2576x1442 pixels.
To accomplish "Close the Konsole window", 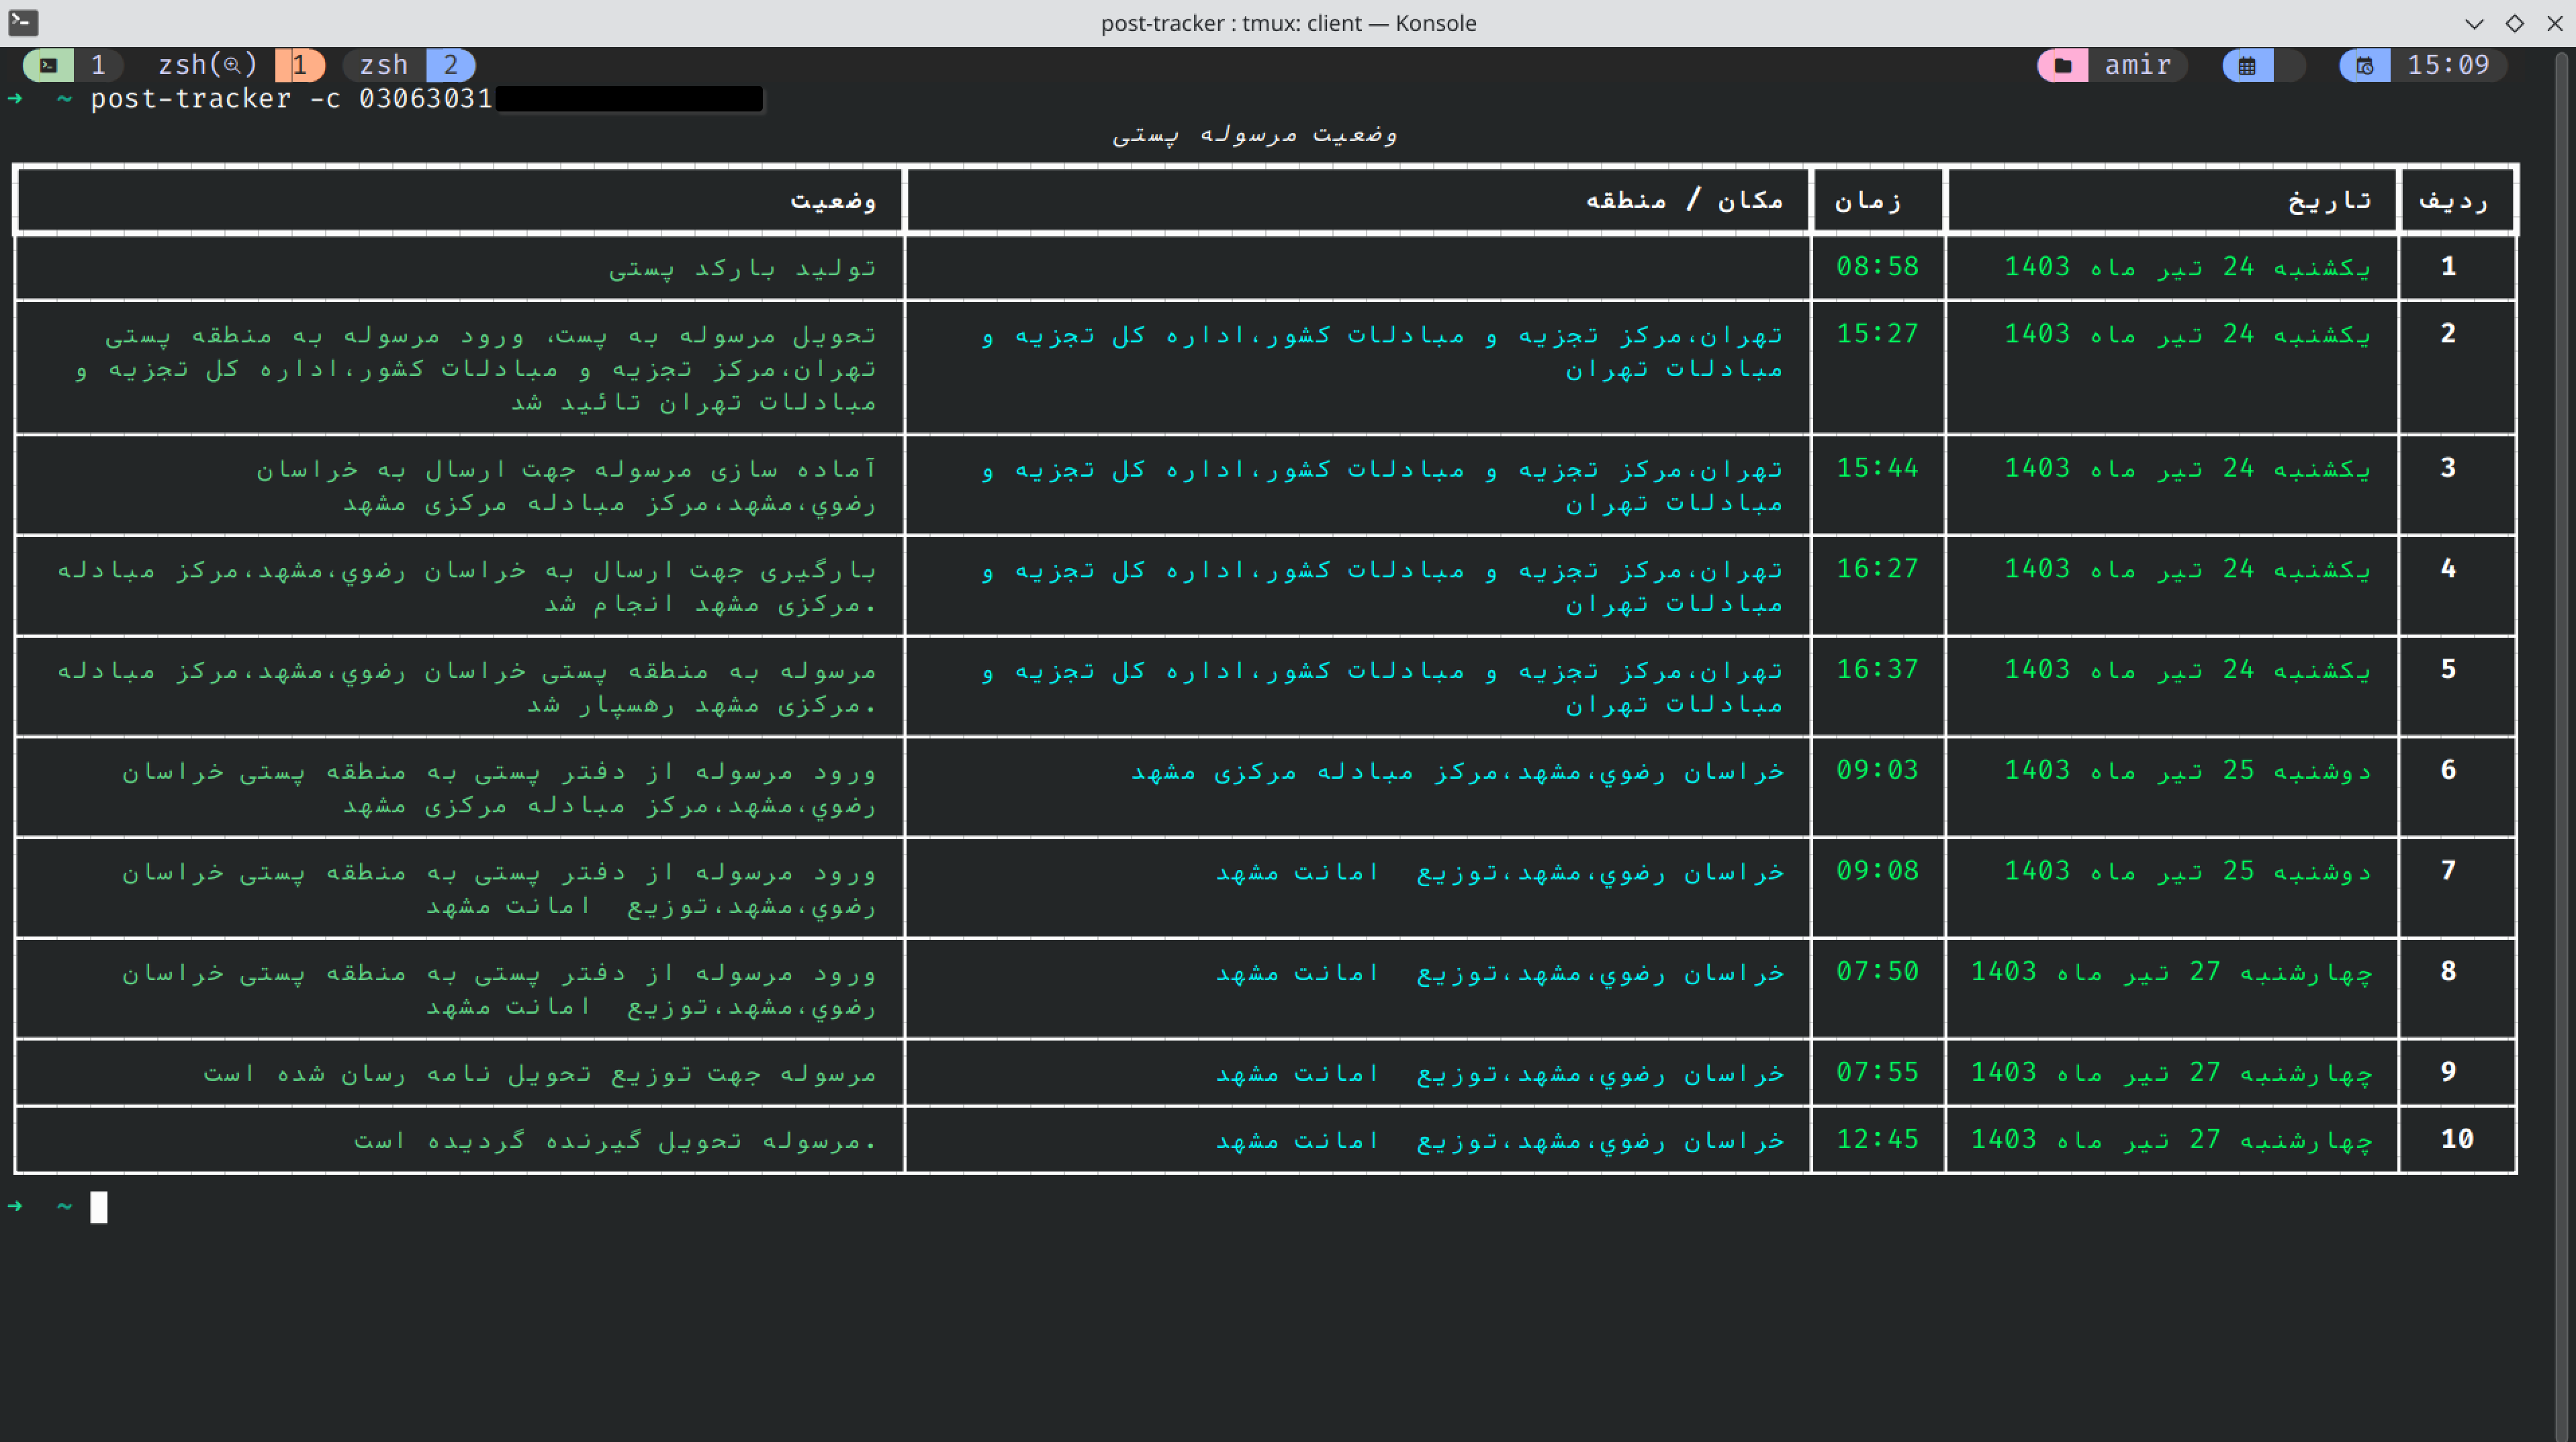I will coord(2554,22).
